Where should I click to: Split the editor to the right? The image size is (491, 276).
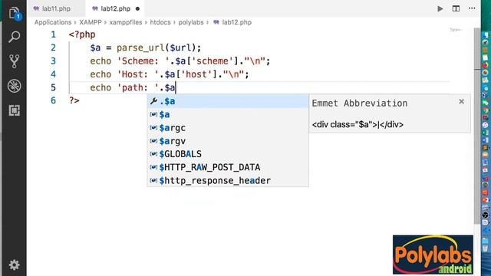click(x=456, y=8)
